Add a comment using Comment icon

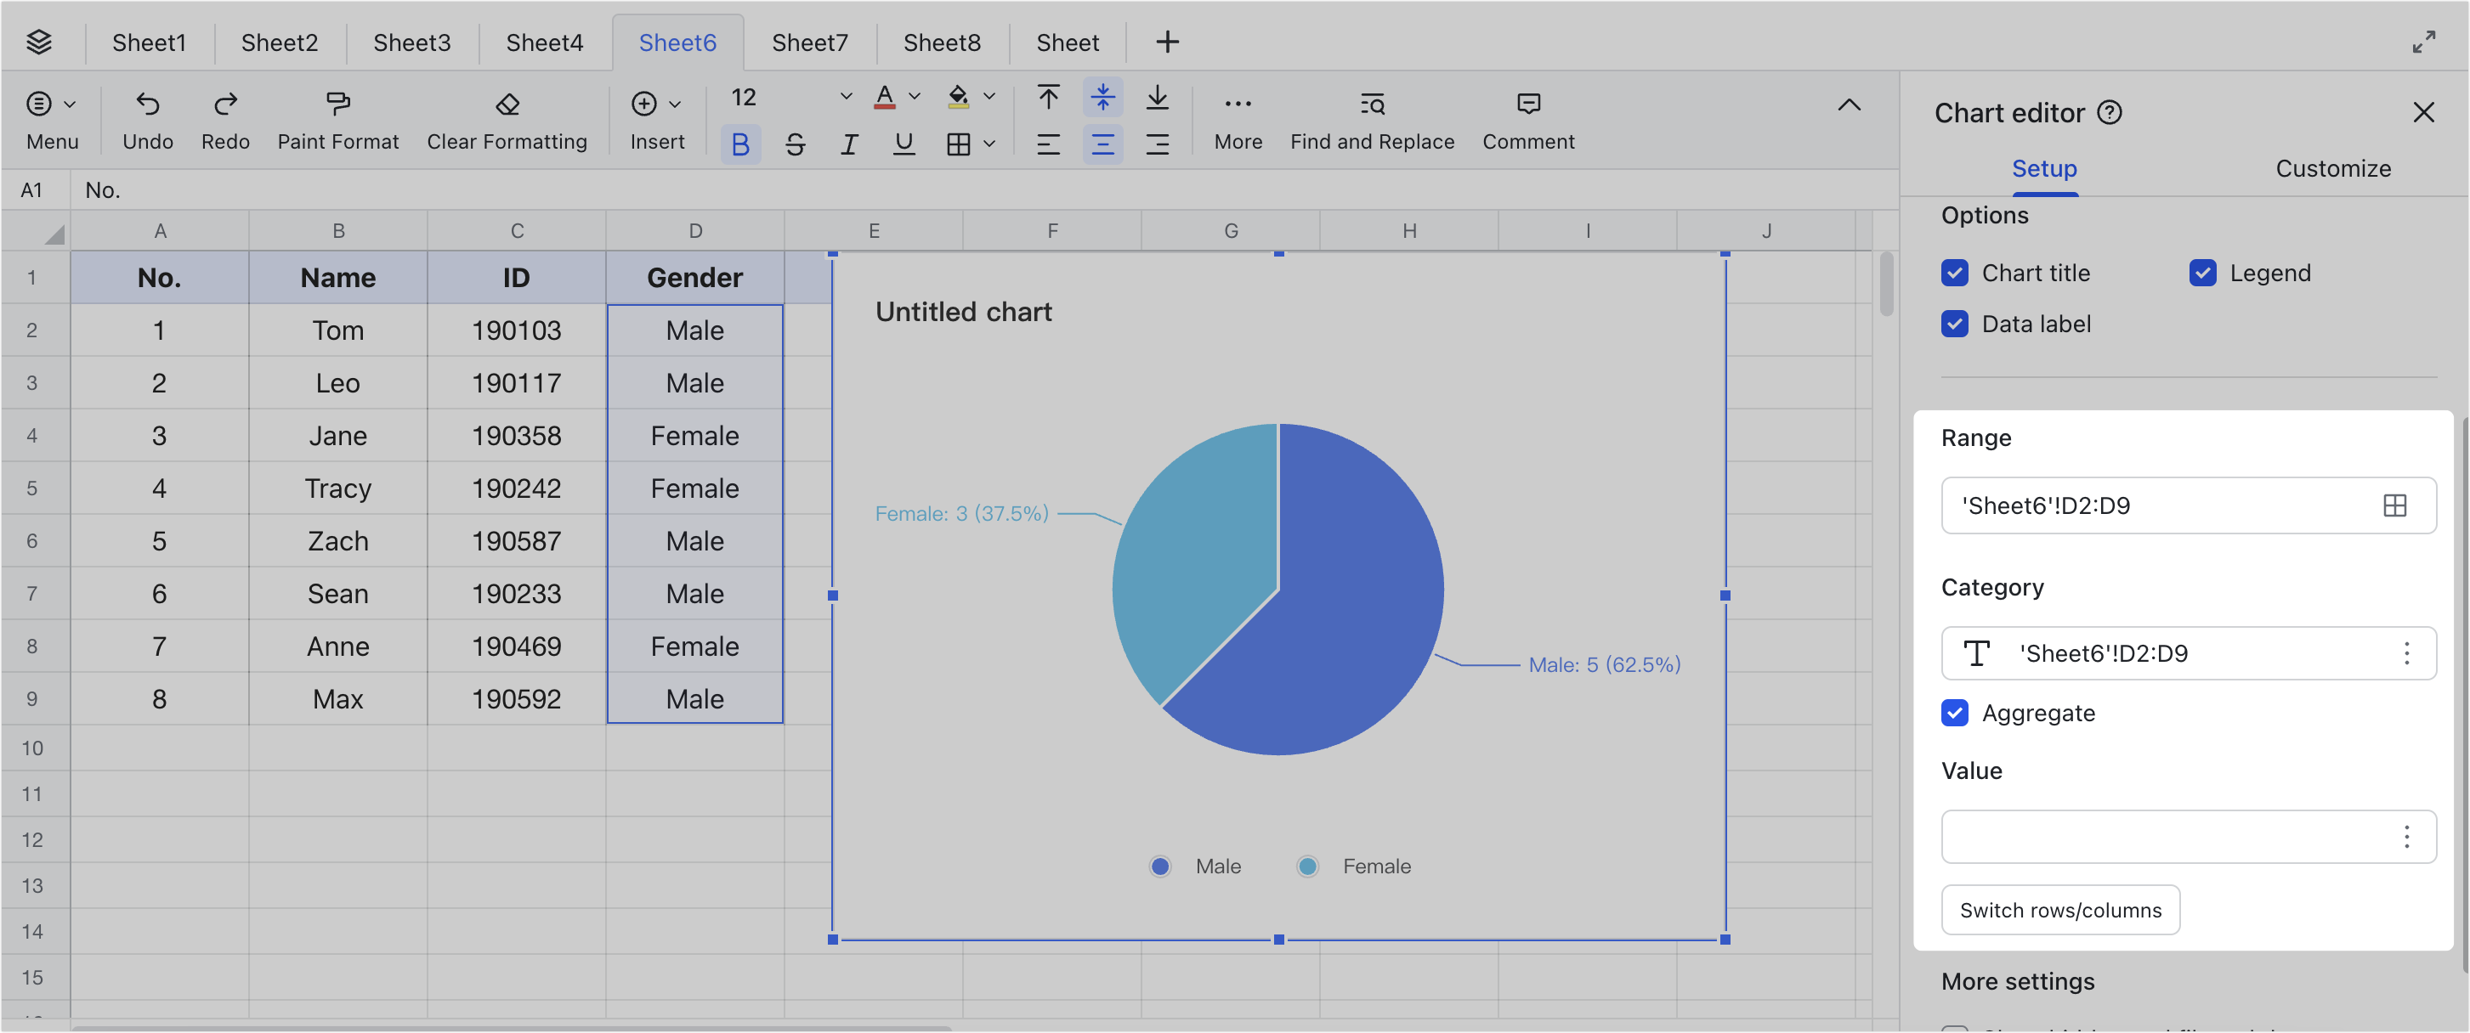(1528, 104)
